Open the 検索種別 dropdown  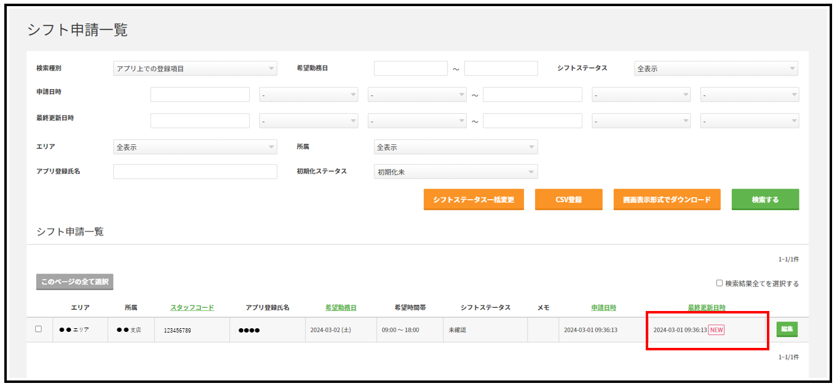pos(194,68)
